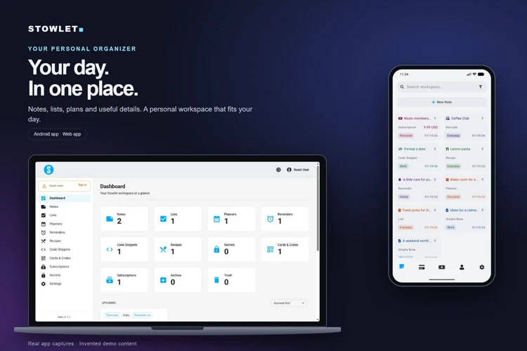Click the Subscriptions card icon on dashboard

(110, 280)
